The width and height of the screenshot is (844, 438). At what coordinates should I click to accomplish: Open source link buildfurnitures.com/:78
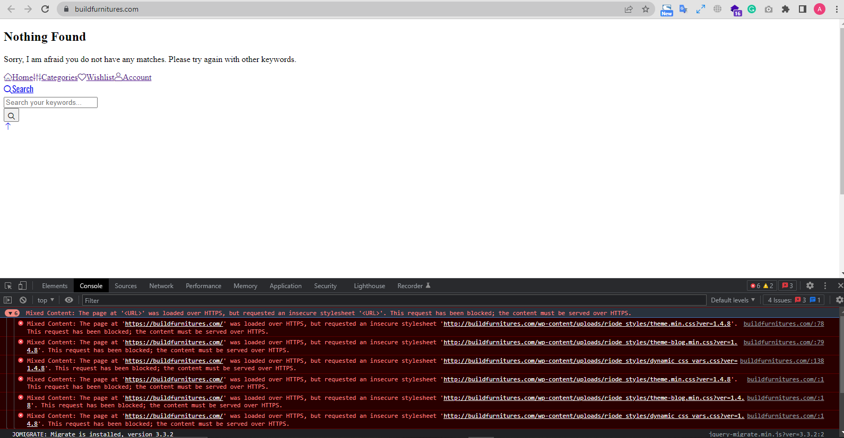point(784,324)
